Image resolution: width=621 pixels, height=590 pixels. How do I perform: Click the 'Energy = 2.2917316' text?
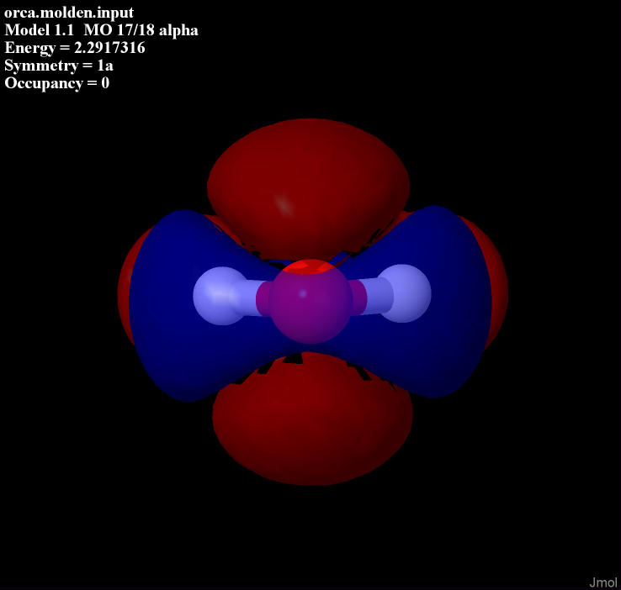click(x=75, y=48)
